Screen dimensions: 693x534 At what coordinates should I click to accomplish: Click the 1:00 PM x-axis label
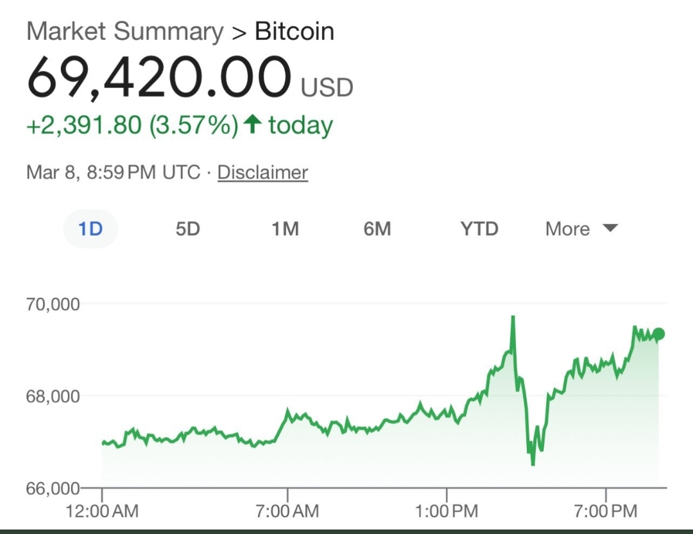coord(447,512)
